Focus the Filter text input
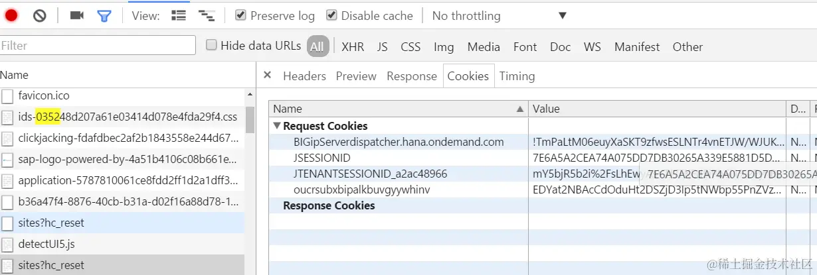Image resolution: width=817 pixels, height=275 pixels. pos(98,46)
